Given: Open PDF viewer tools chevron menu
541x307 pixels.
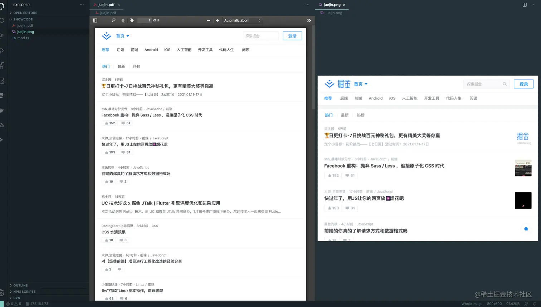Looking at the screenshot, I should tap(309, 20).
